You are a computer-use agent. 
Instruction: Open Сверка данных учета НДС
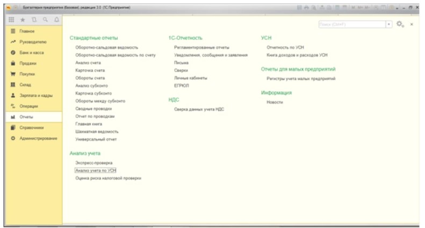[x=199, y=109]
